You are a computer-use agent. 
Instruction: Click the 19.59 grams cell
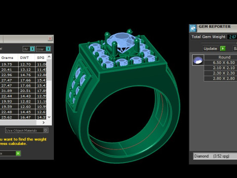tap(9, 107)
